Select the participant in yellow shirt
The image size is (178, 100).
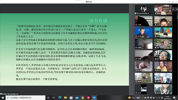click(163, 66)
